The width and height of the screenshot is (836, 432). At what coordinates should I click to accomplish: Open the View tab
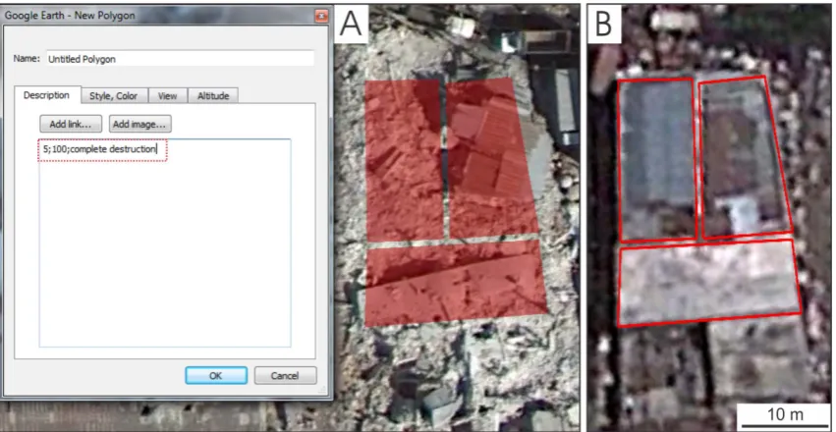click(167, 96)
